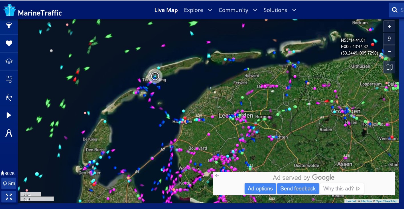Open the map type selector icon

point(389,67)
